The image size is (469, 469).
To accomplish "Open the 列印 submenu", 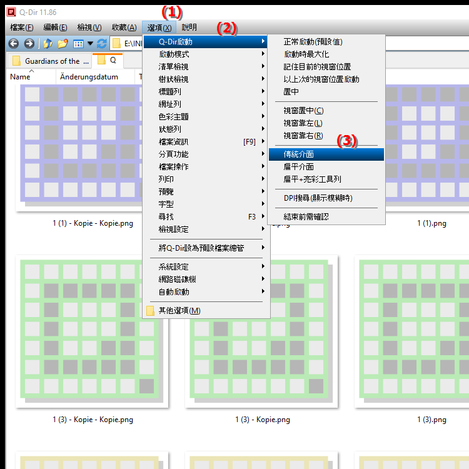I will pyautogui.click(x=206, y=179).
